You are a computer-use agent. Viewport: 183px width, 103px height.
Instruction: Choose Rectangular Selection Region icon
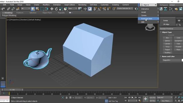(x=42, y=9)
